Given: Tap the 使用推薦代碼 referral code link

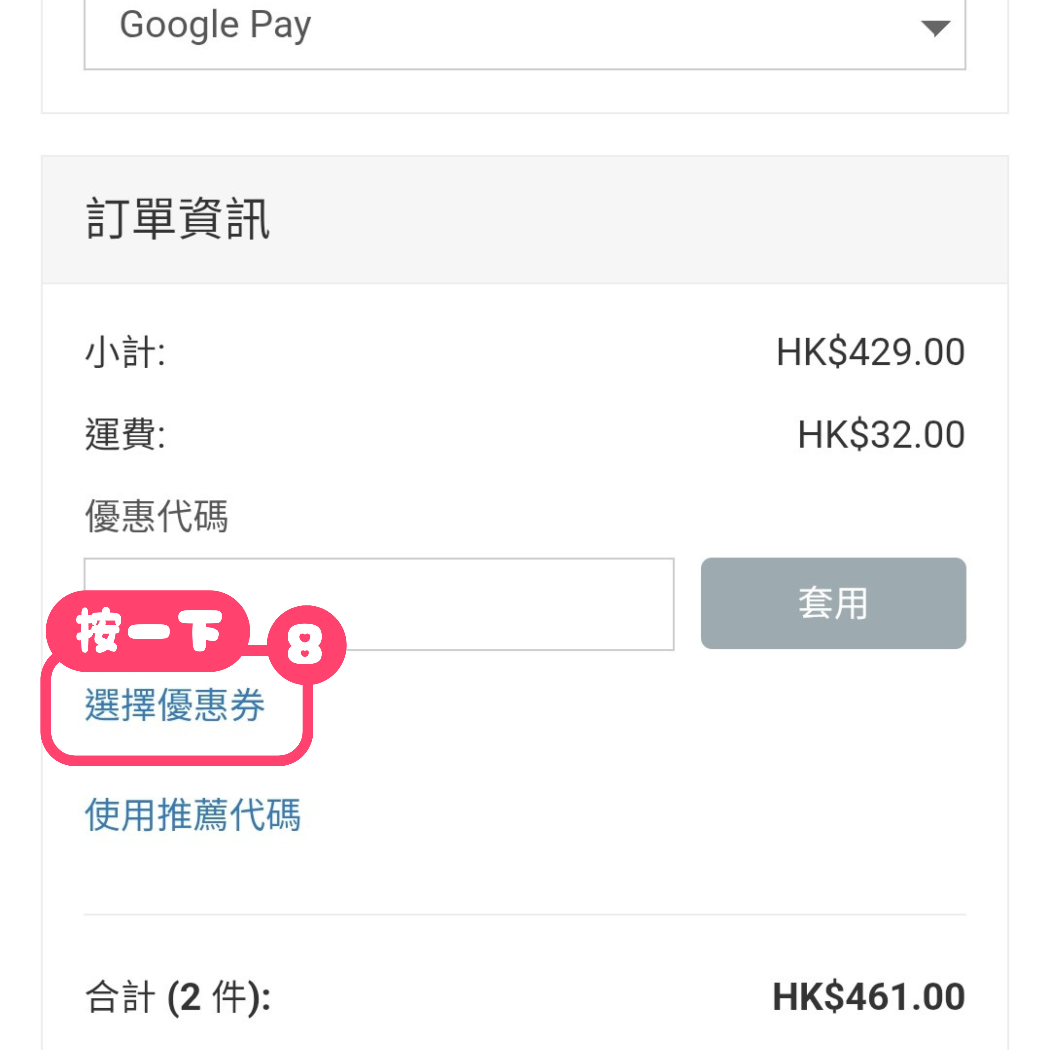Looking at the screenshot, I should 192,815.
